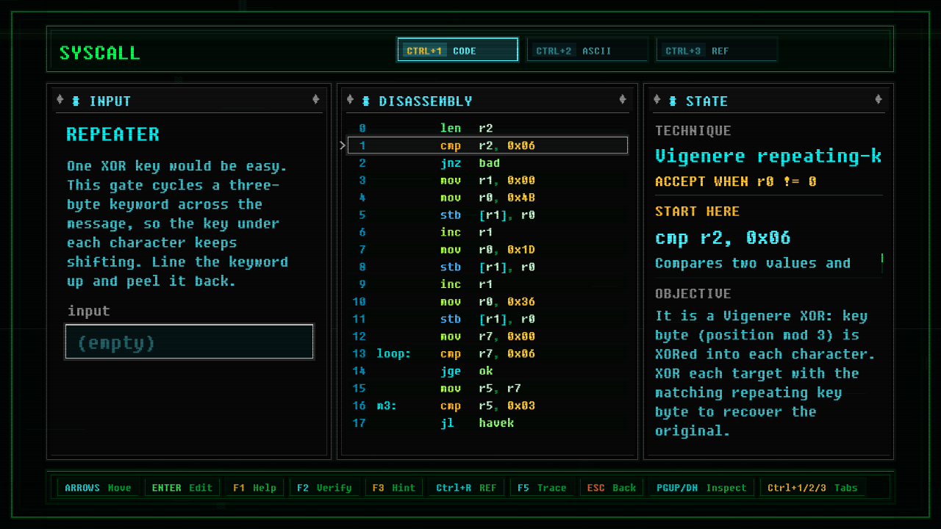Select row 10 'mov r0, 0x36'
941x529 pixels.
click(x=487, y=302)
